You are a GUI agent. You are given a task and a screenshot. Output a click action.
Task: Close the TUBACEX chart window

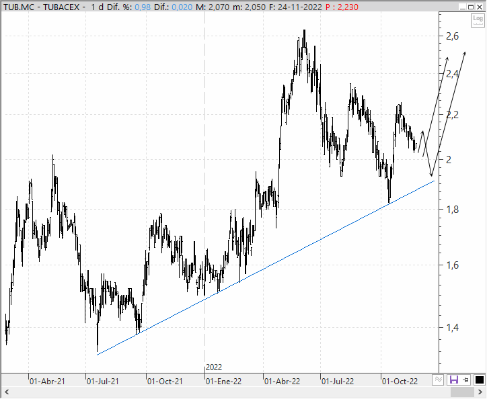(x=479, y=7)
